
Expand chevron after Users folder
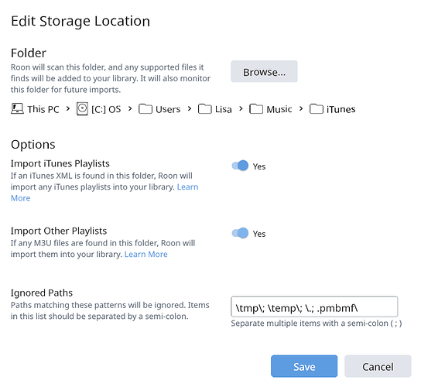(x=190, y=109)
